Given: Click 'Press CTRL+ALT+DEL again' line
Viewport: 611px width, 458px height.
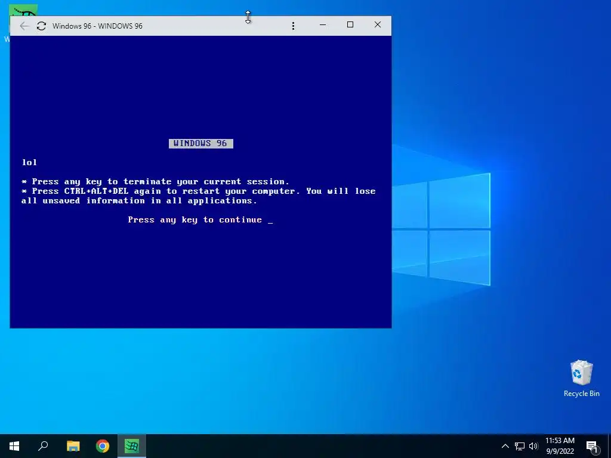Looking at the screenshot, I should click(x=199, y=191).
